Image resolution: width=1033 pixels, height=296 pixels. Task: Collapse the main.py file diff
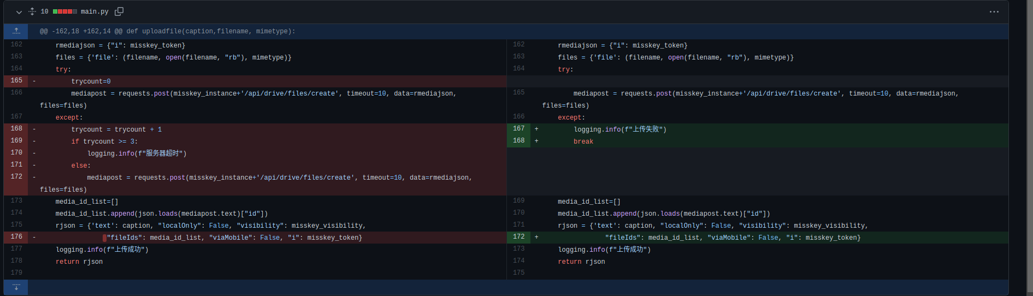19,12
